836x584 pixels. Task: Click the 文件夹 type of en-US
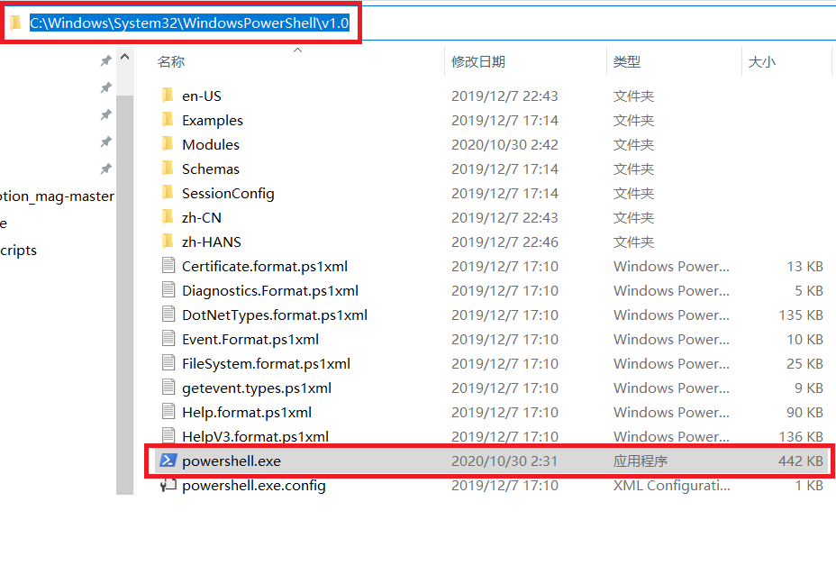[633, 96]
